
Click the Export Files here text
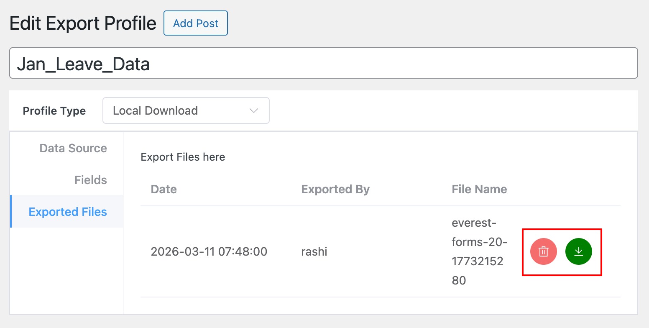[183, 157]
